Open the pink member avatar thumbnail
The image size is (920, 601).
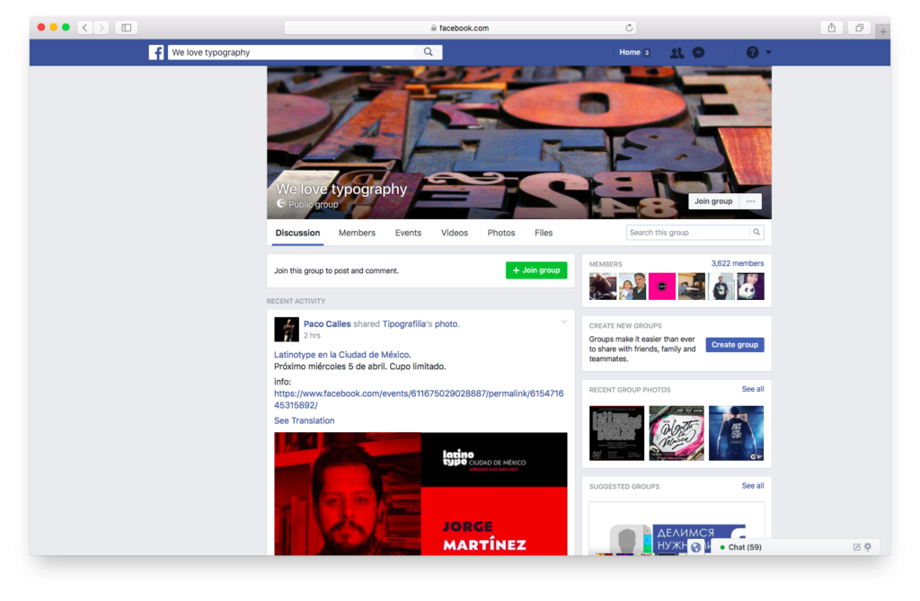point(662,287)
